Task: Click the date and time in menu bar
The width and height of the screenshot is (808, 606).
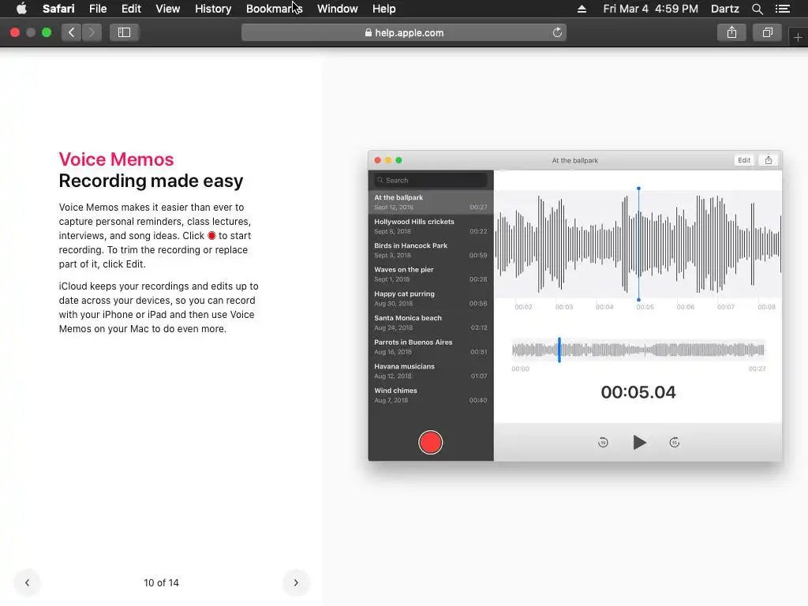Action: click(x=650, y=9)
